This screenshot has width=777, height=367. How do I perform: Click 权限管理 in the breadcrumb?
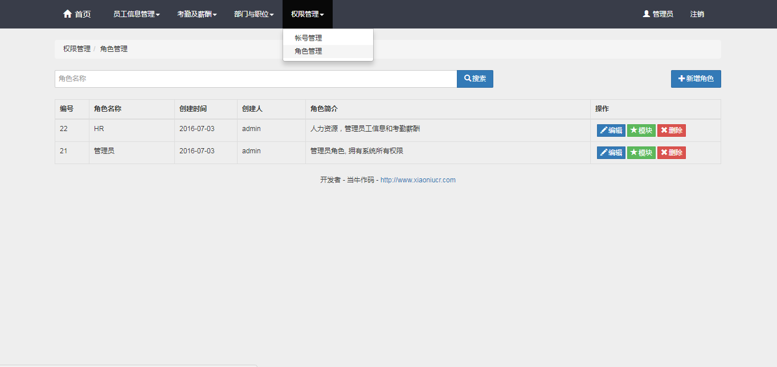pos(76,49)
